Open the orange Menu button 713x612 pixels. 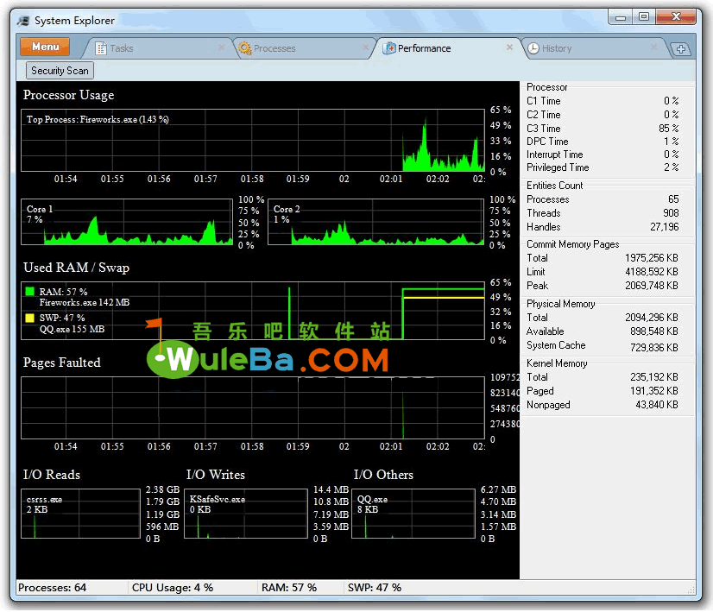(45, 47)
